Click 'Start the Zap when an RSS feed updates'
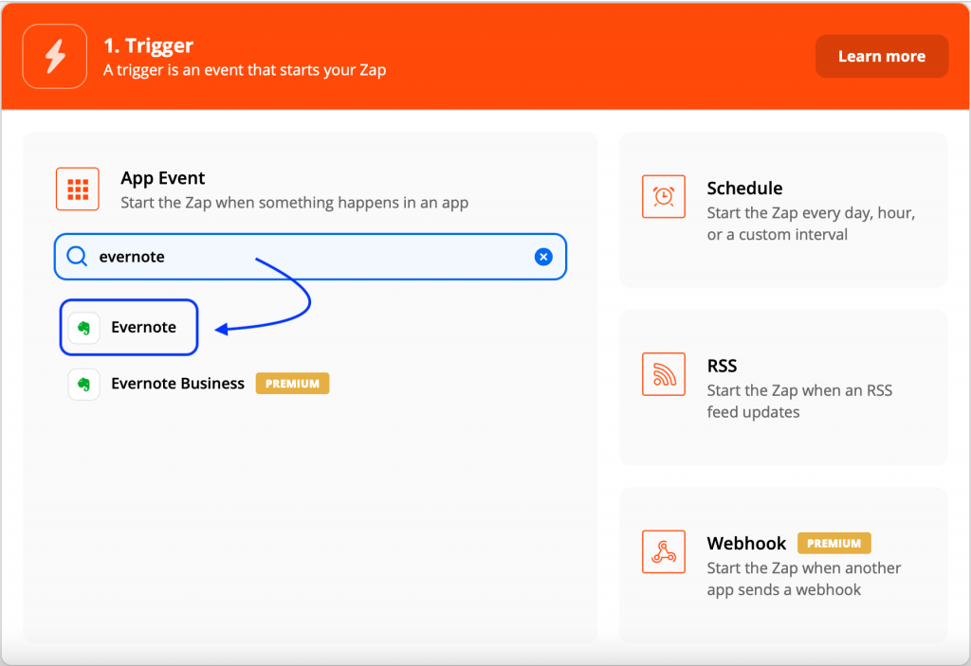This screenshot has width=971, height=666. (800, 401)
